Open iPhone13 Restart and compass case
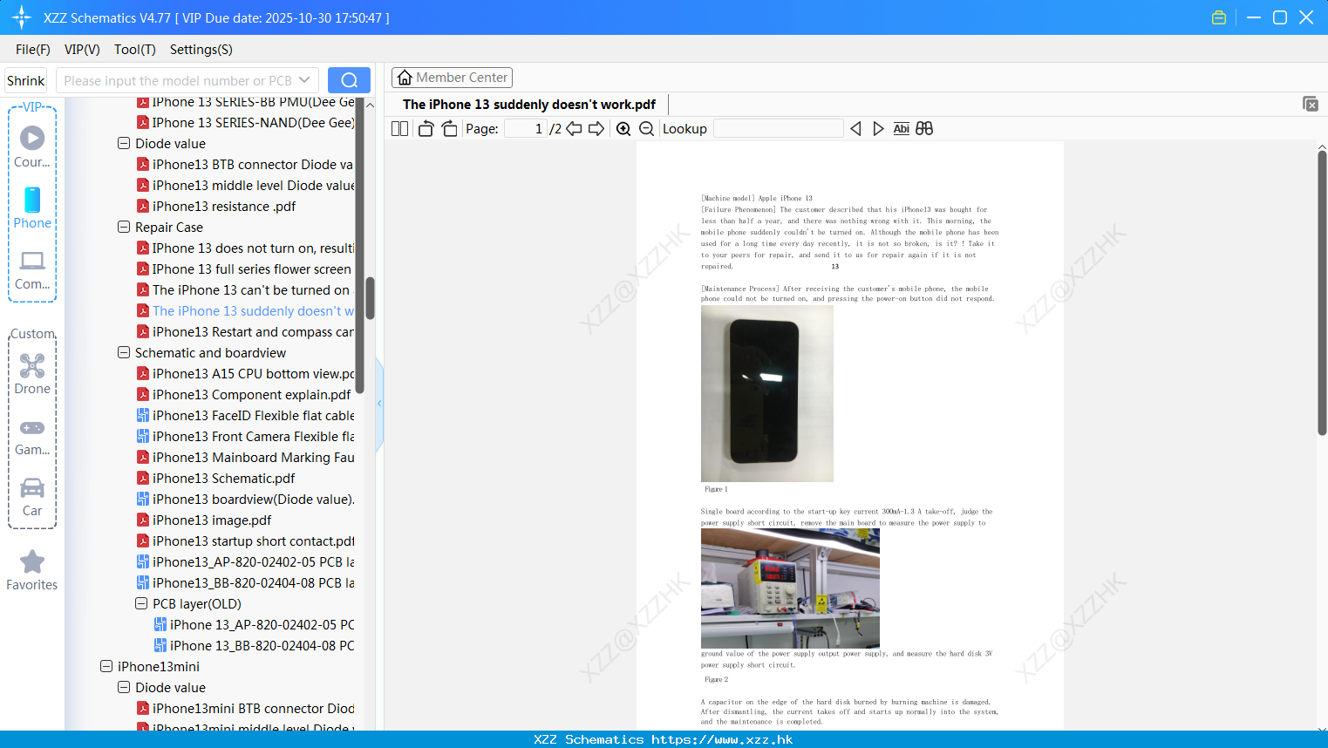Image resolution: width=1328 pixels, height=748 pixels. point(245,331)
